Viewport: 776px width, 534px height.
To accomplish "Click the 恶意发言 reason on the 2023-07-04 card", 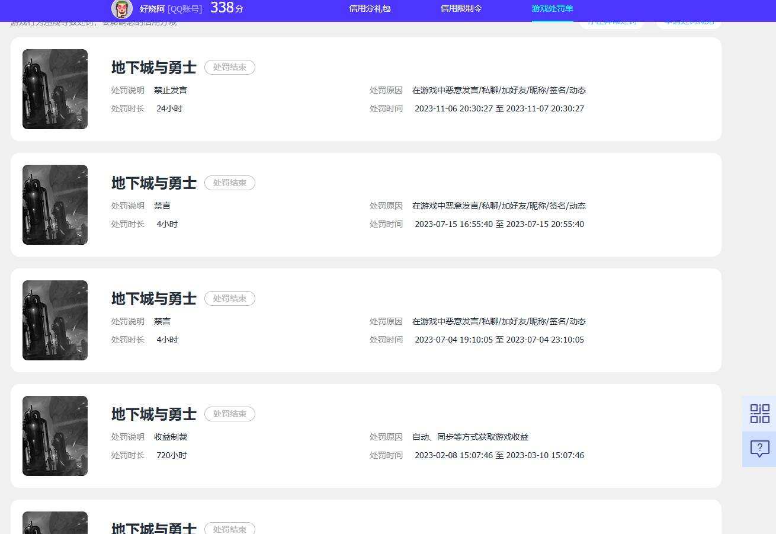I will click(x=499, y=321).
